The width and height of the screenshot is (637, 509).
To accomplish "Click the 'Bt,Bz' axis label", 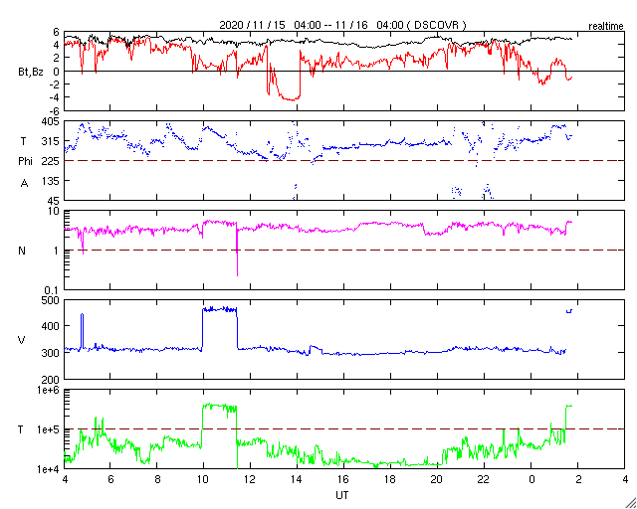I will tap(31, 74).
